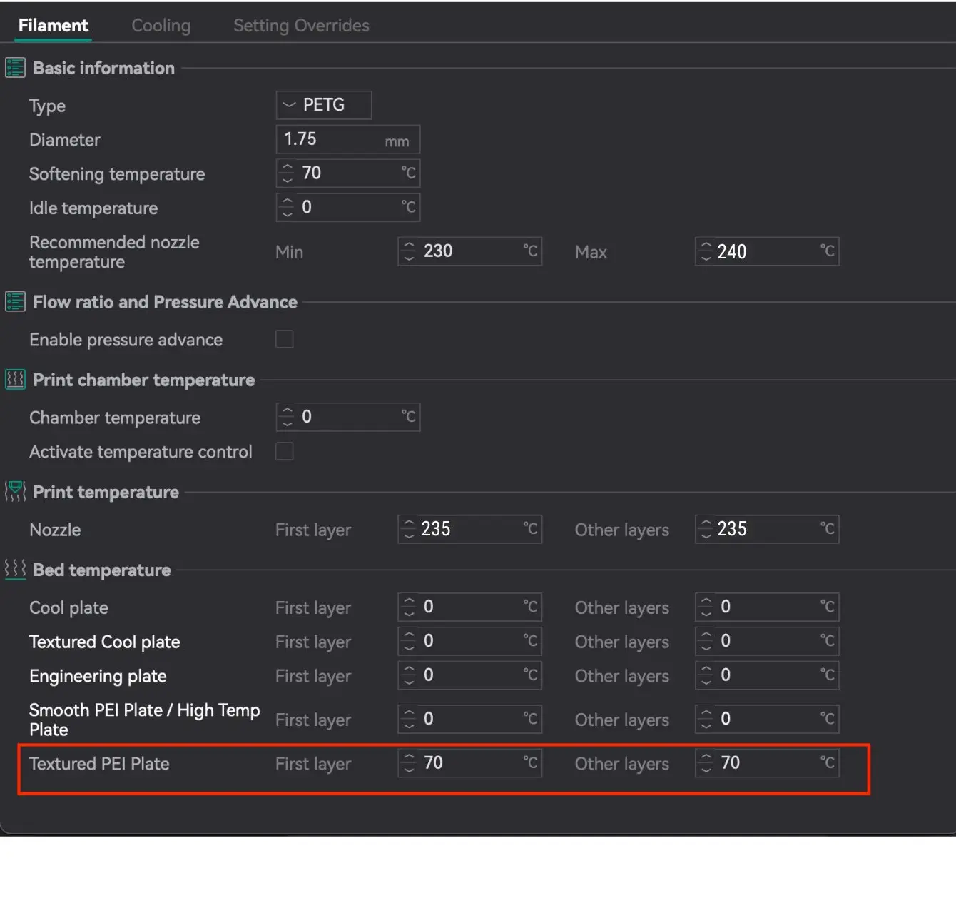Open the filament Type dropdown showing PETG

(x=323, y=105)
